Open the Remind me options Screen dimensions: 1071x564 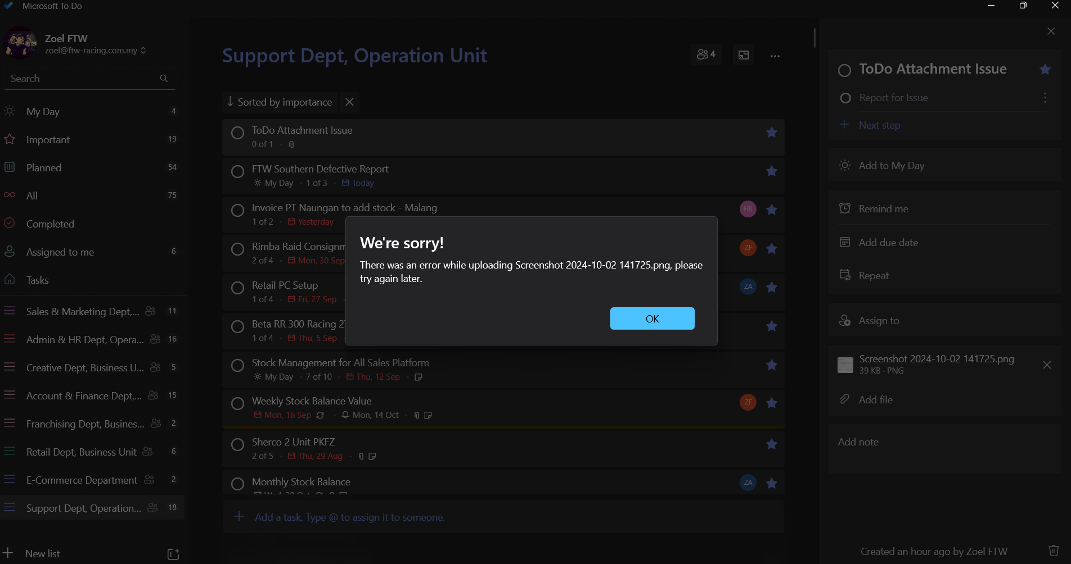tap(944, 209)
